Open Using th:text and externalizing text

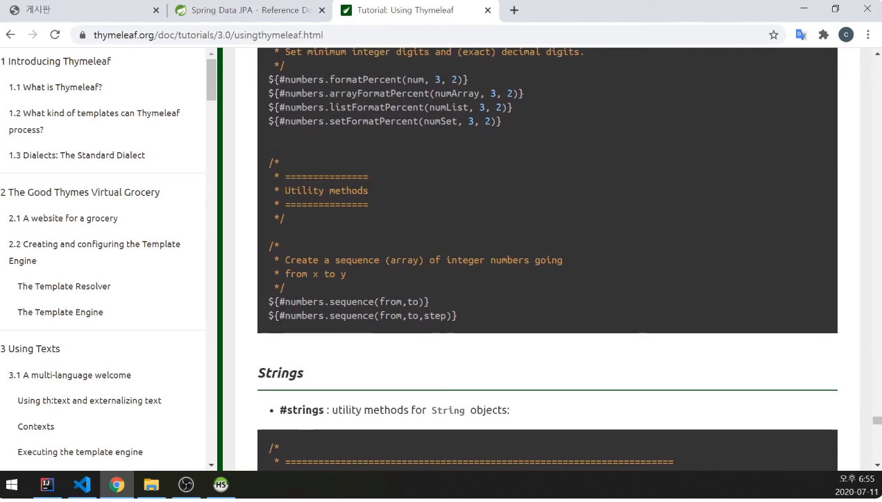90,401
